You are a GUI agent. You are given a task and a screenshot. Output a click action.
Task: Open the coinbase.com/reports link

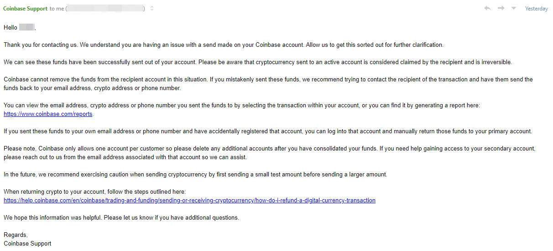click(48, 114)
